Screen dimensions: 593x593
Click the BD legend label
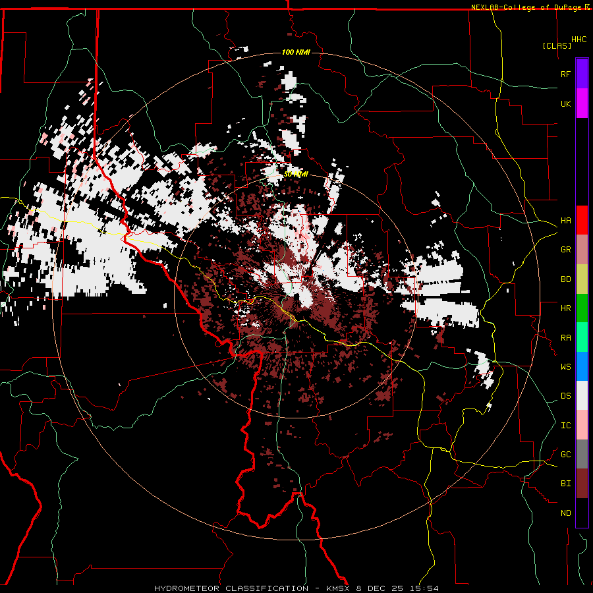[565, 279]
